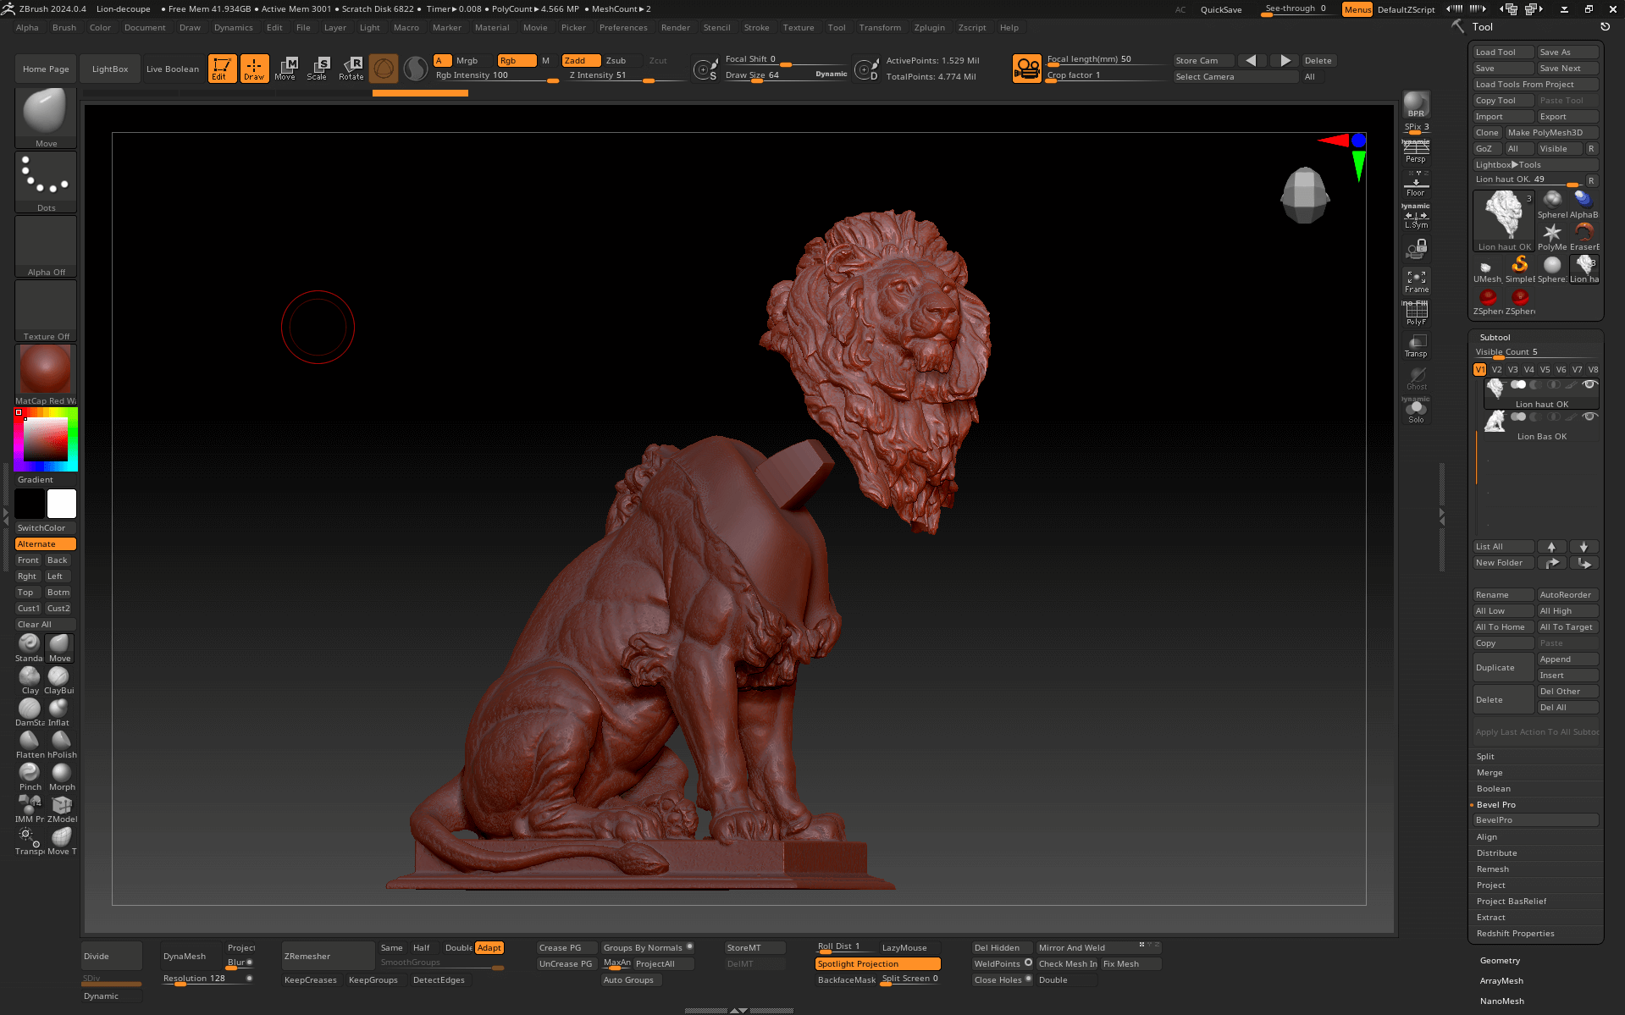1625x1015 pixels.
Task: Toggle Transp transparency mode
Action: [1416, 345]
